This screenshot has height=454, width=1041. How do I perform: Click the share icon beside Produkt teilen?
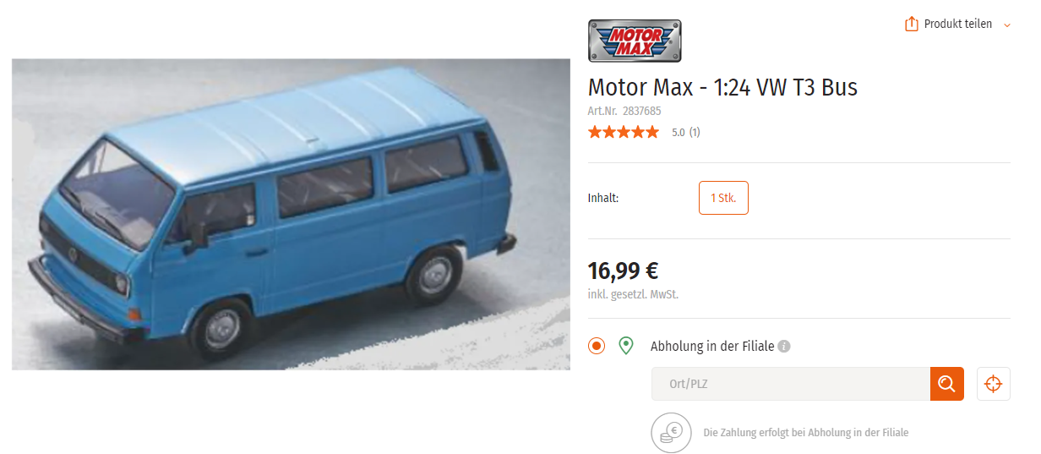[x=912, y=25]
